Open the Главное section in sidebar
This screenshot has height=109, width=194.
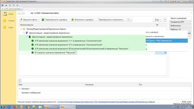8,14
